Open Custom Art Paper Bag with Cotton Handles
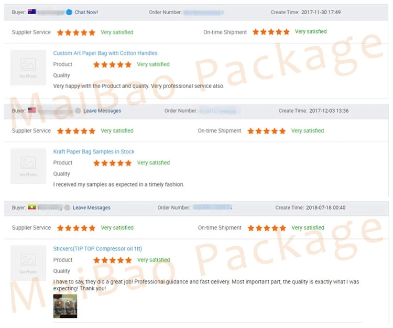The height and width of the screenshot is (328, 393). click(105, 53)
